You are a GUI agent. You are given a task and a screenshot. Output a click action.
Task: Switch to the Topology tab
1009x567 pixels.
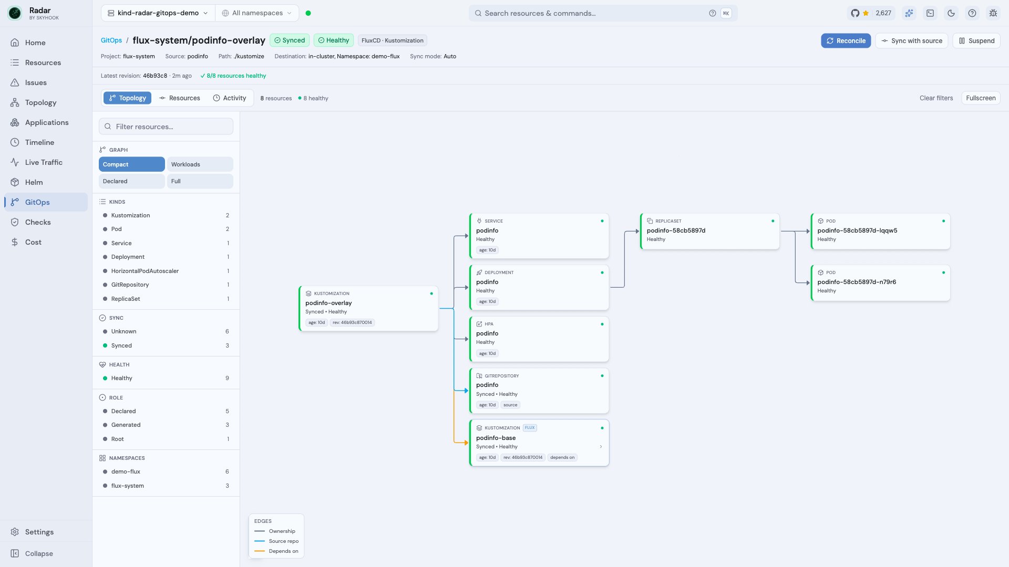pyautogui.click(x=127, y=98)
